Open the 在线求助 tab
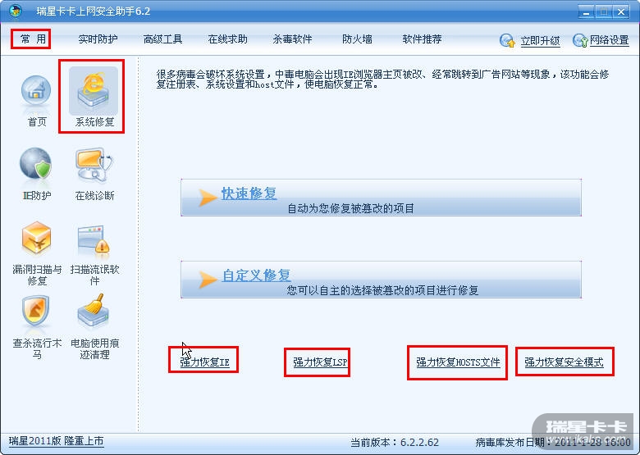This screenshot has height=455, width=640. point(228,39)
